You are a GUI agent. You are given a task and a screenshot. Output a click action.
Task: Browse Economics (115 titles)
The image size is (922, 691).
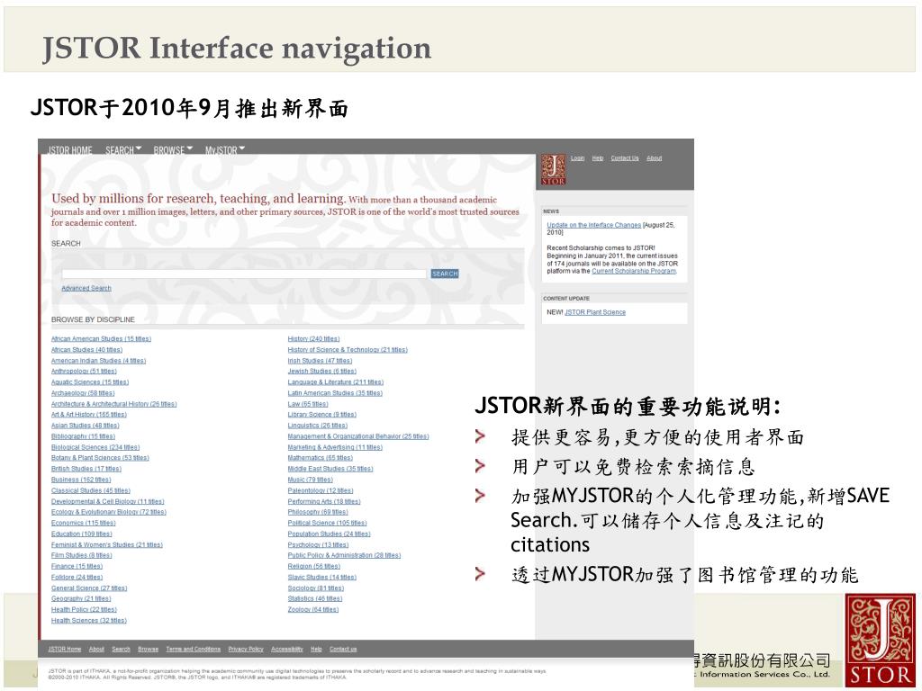(x=83, y=523)
